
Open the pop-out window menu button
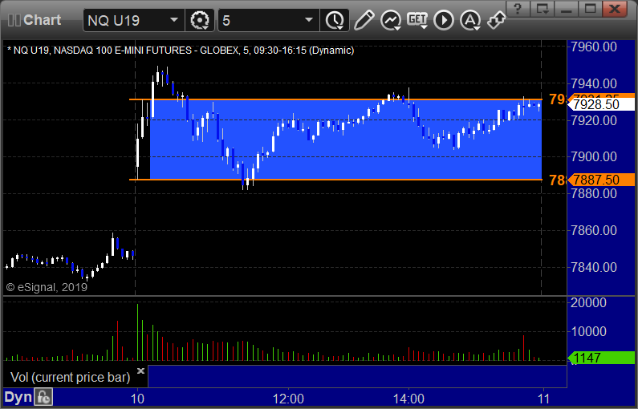tap(543, 9)
